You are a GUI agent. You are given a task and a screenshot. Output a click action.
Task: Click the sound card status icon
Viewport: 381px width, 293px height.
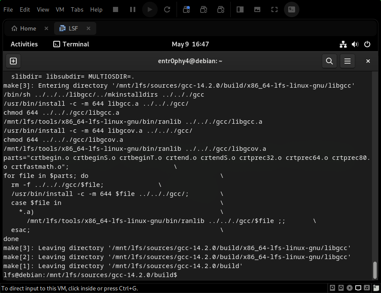[367, 287]
